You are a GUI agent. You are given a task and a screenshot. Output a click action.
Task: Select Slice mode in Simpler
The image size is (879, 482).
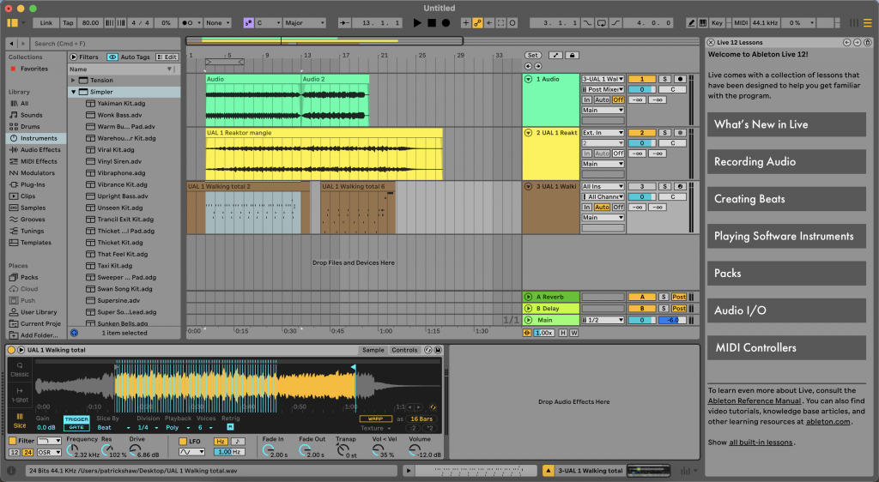[x=20, y=421]
